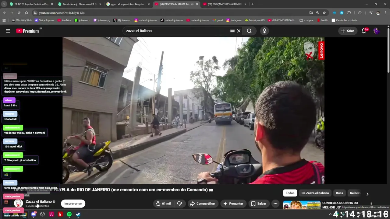
Task: Open Netflix bookmark
Action: [x=323, y=20]
